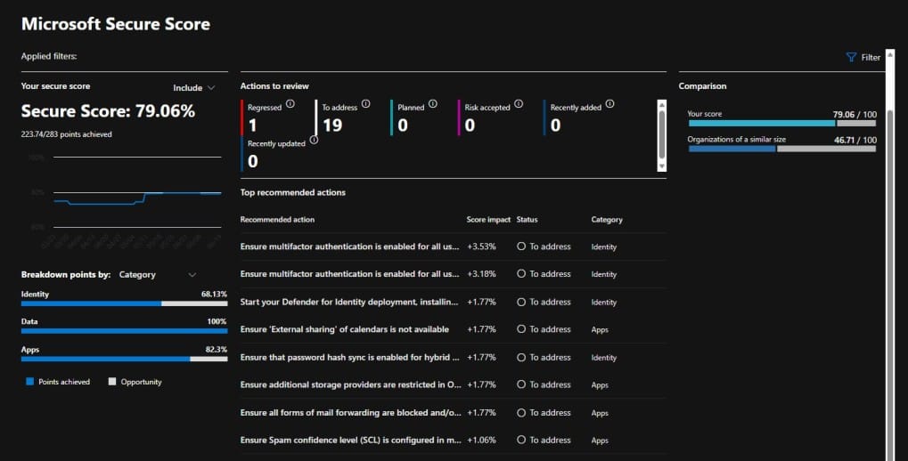Sort by Recommended action column header
This screenshot has height=461, width=908.
(x=277, y=220)
